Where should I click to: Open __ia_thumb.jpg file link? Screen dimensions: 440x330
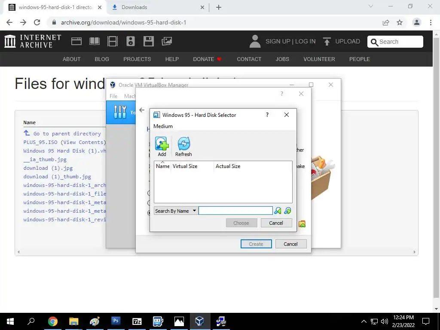[45, 159]
